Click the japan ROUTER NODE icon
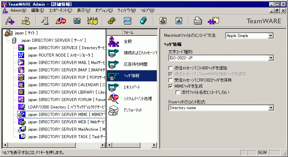 pyautogui.click(x=21, y=55)
